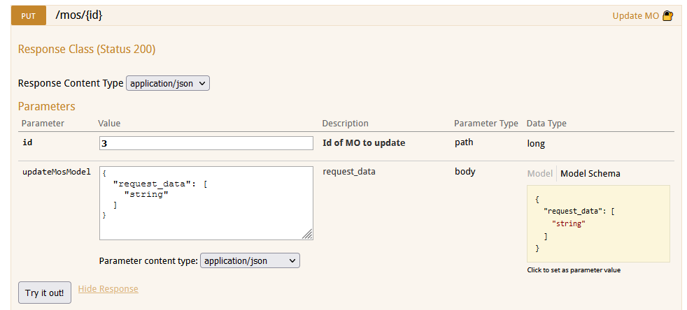The width and height of the screenshot is (687, 310).
Task: Open Parameter content type dropdown
Action: pos(250,260)
